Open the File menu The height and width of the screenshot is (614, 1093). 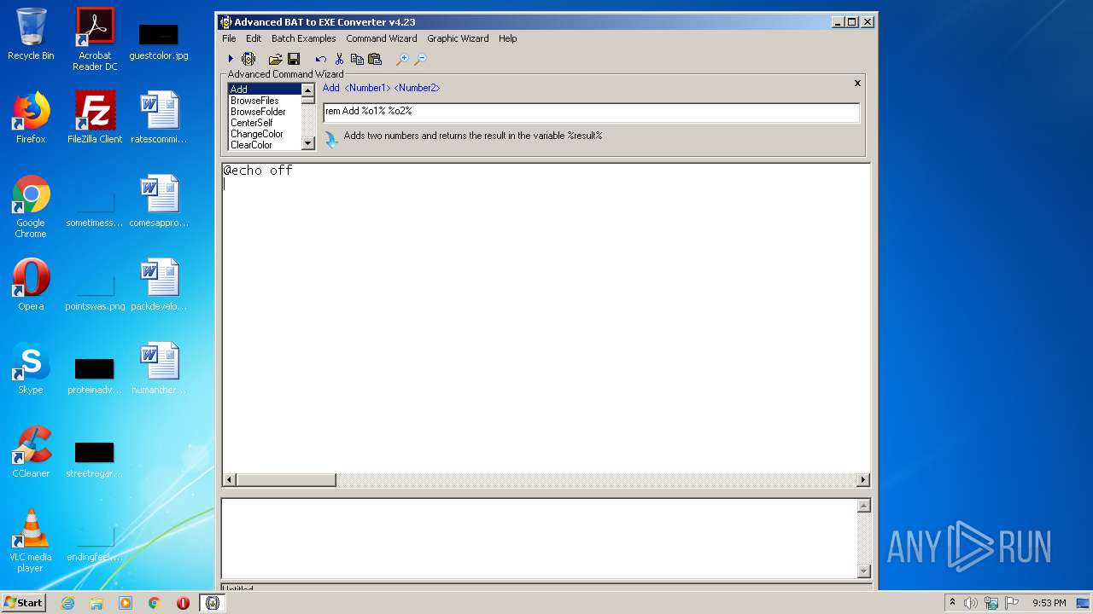[x=229, y=38]
